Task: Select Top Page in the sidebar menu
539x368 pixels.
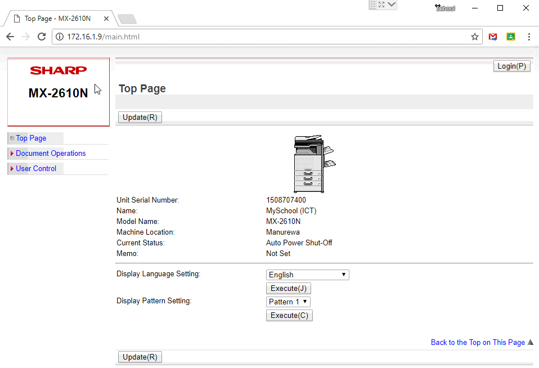Action: (x=30, y=138)
